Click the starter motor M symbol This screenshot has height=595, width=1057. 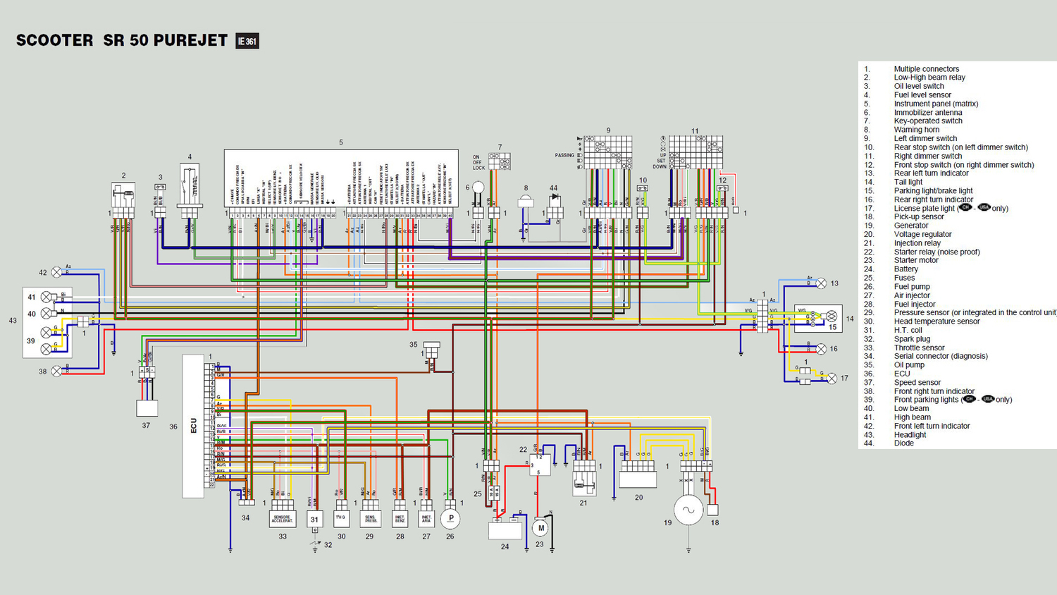tap(540, 527)
